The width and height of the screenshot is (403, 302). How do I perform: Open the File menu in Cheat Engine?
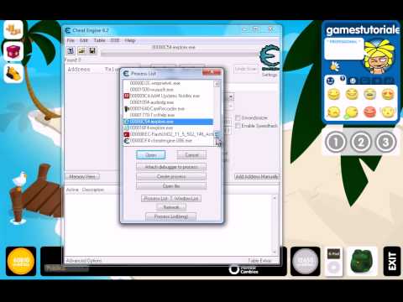(71, 40)
